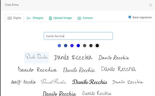Open the Disegna tab label
The height and width of the screenshot is (96, 155).
(x=38, y=18)
